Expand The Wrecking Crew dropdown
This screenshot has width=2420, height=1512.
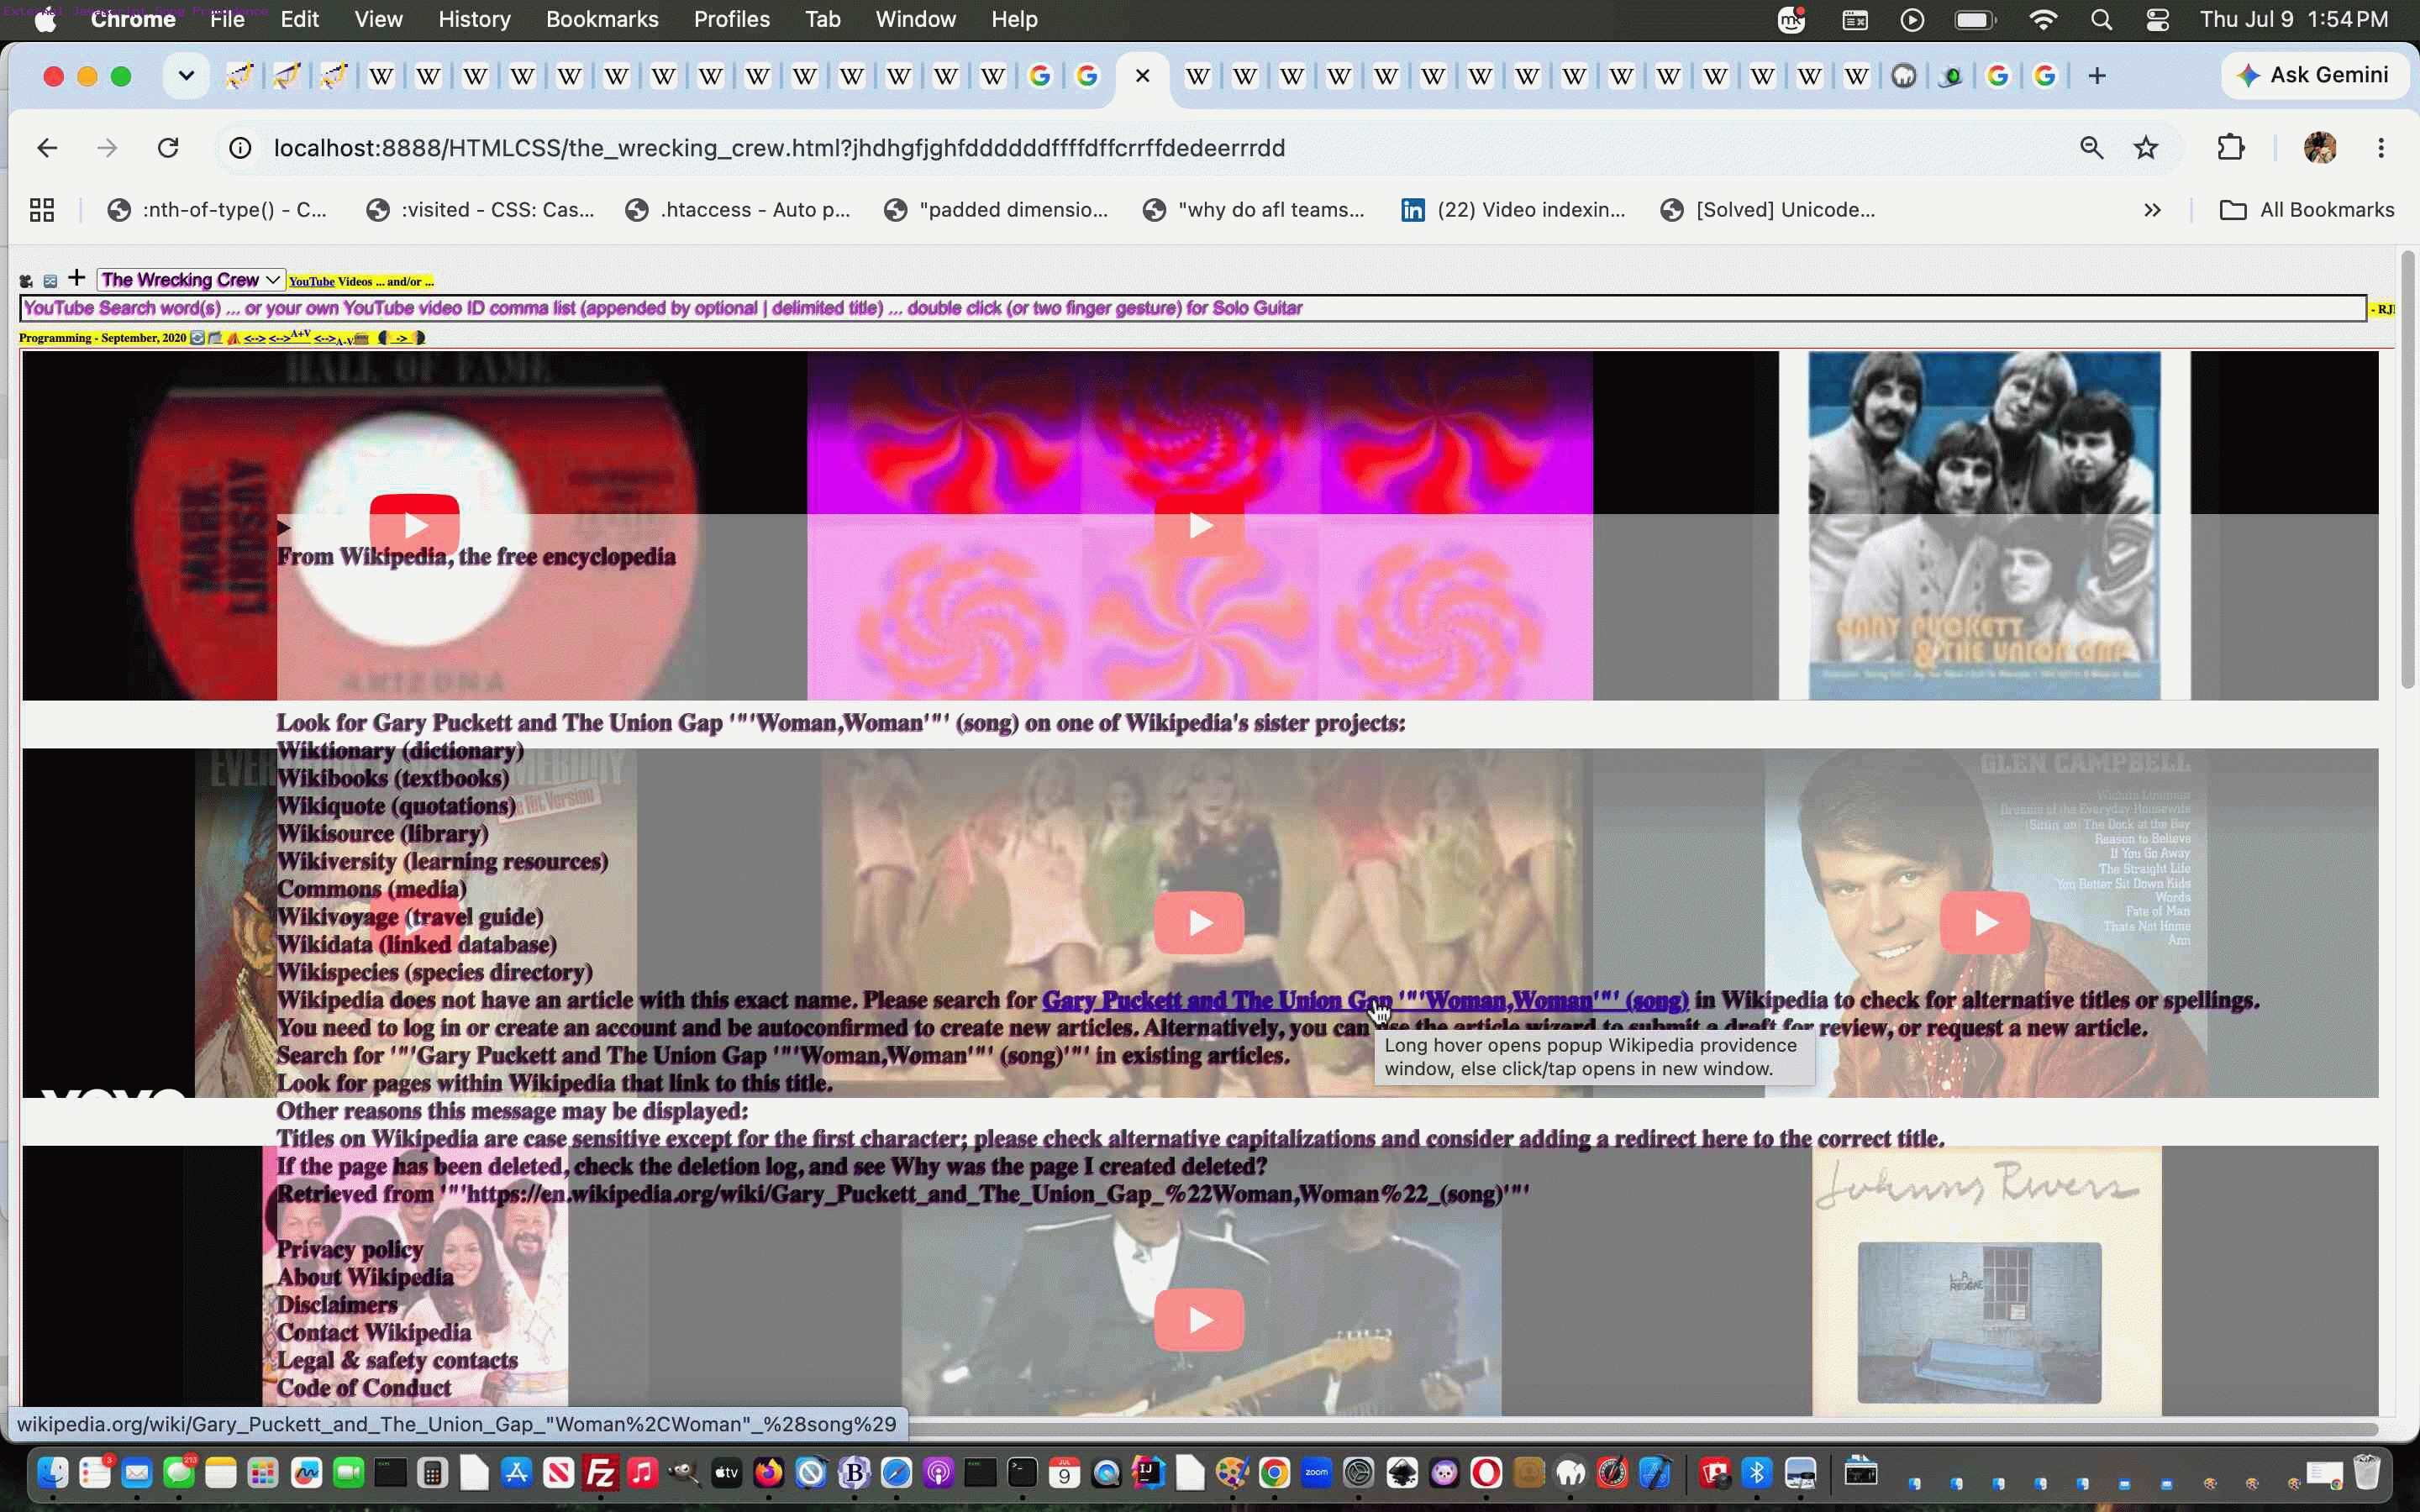click(191, 280)
